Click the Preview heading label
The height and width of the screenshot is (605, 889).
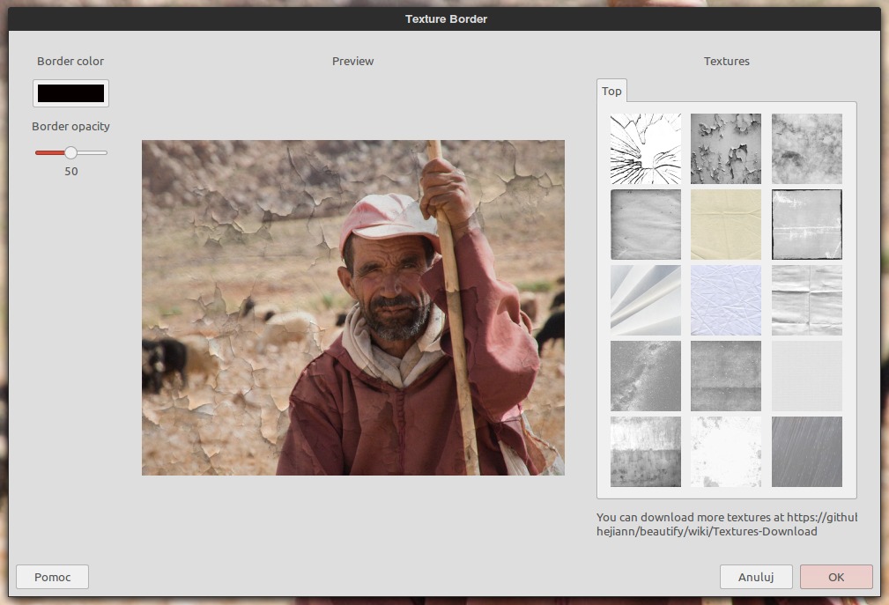(352, 61)
